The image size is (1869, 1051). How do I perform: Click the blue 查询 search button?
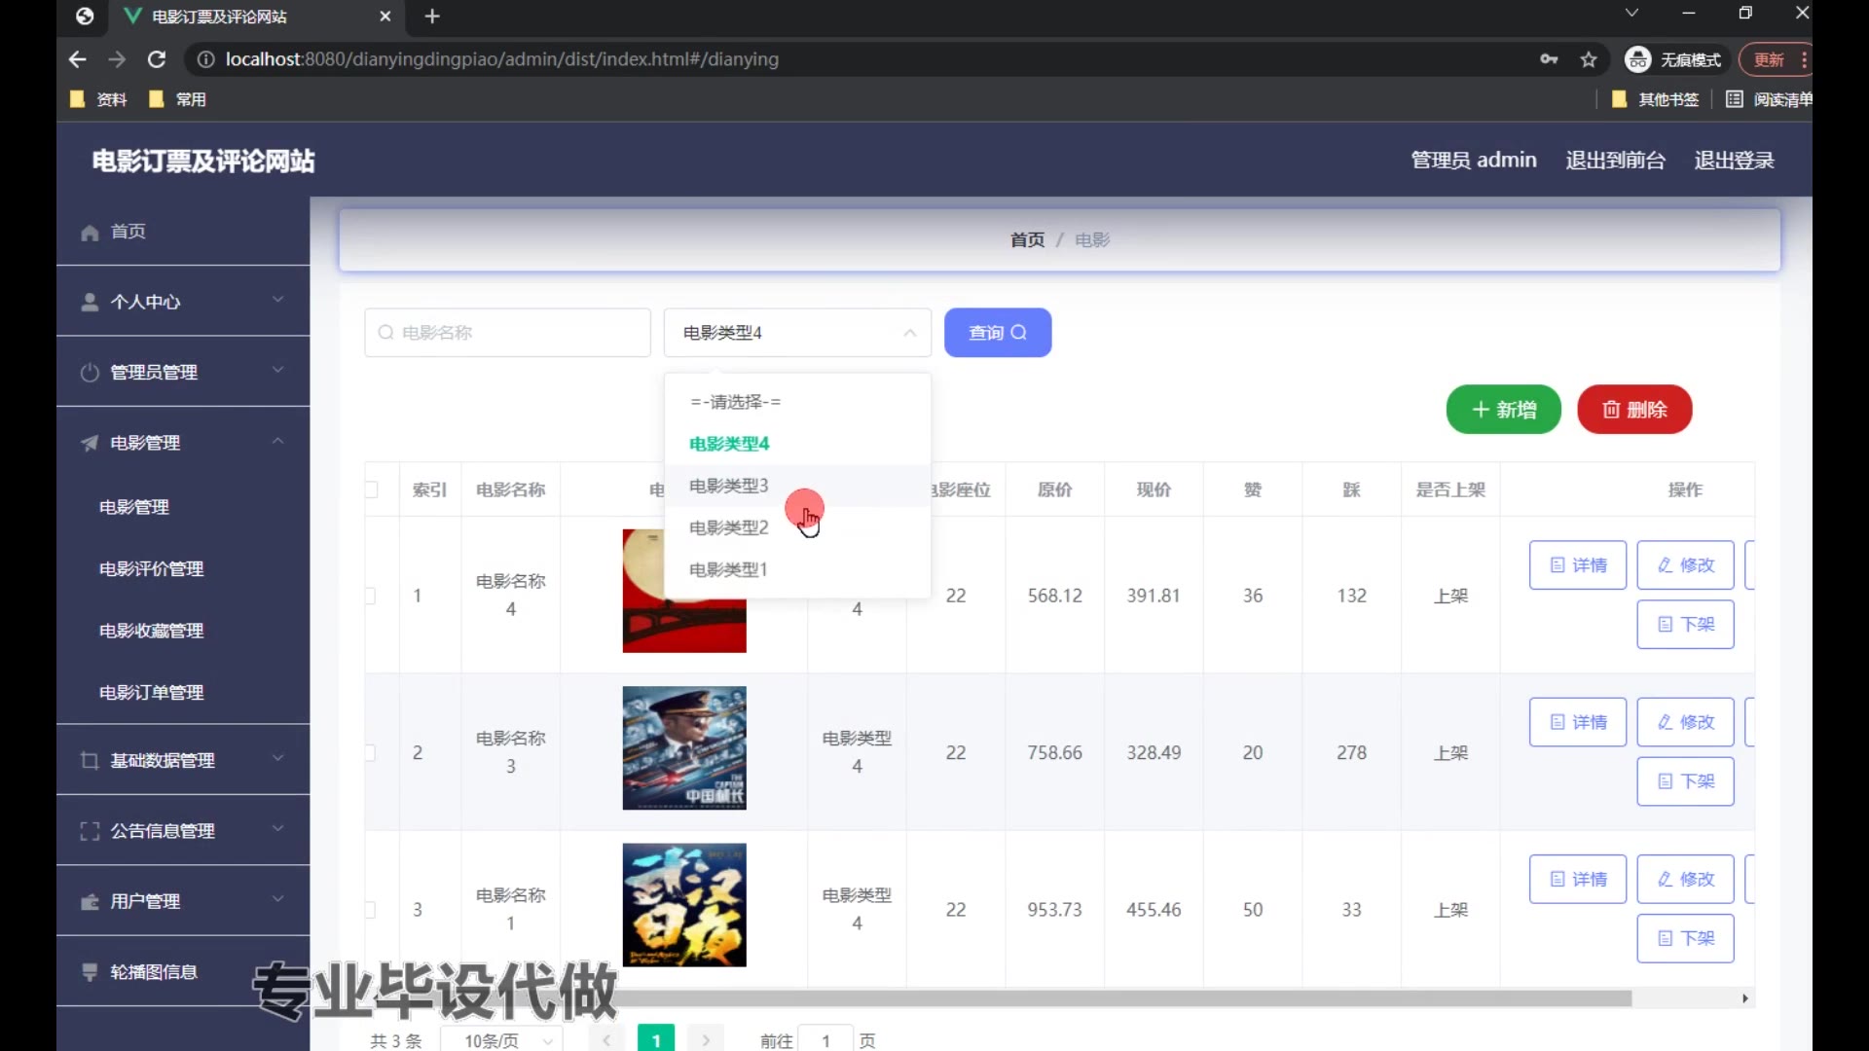point(997,333)
